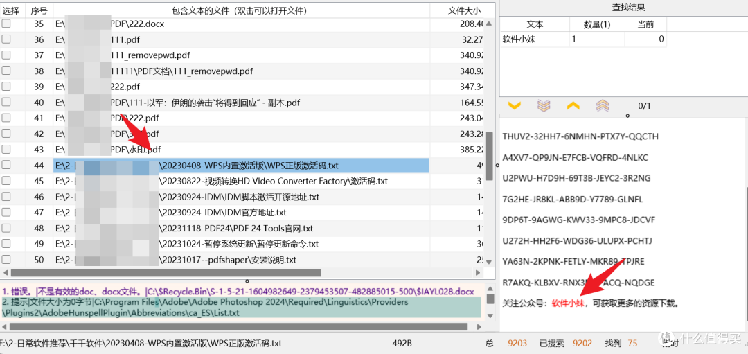This screenshot has width=748, height=354.
Task: Select WPS正版激活码.txt in row 44
Action: [x=242, y=166]
